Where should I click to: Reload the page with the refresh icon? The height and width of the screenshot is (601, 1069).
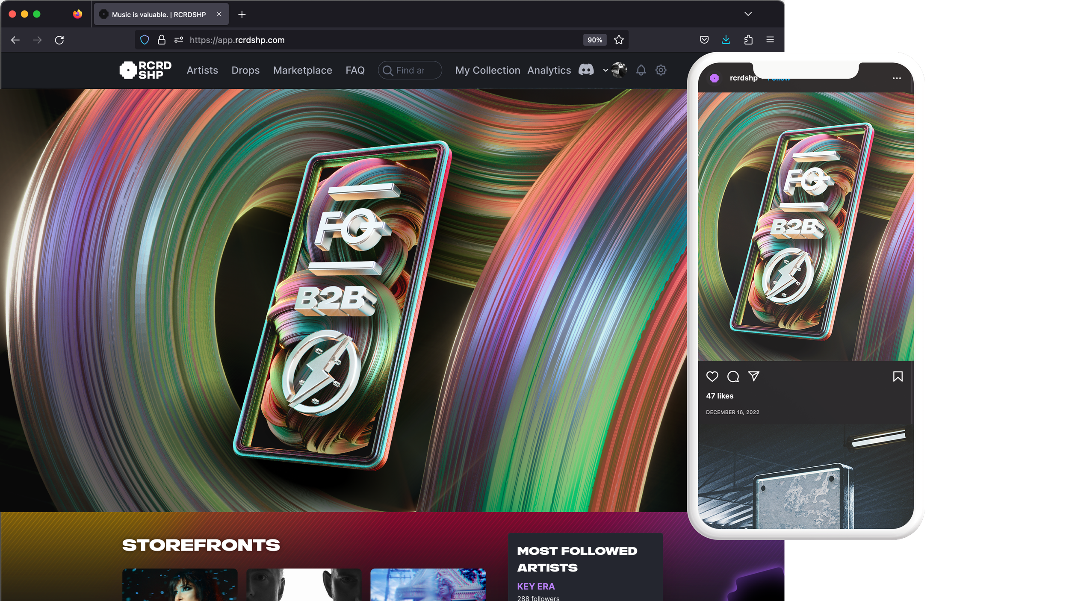click(59, 40)
